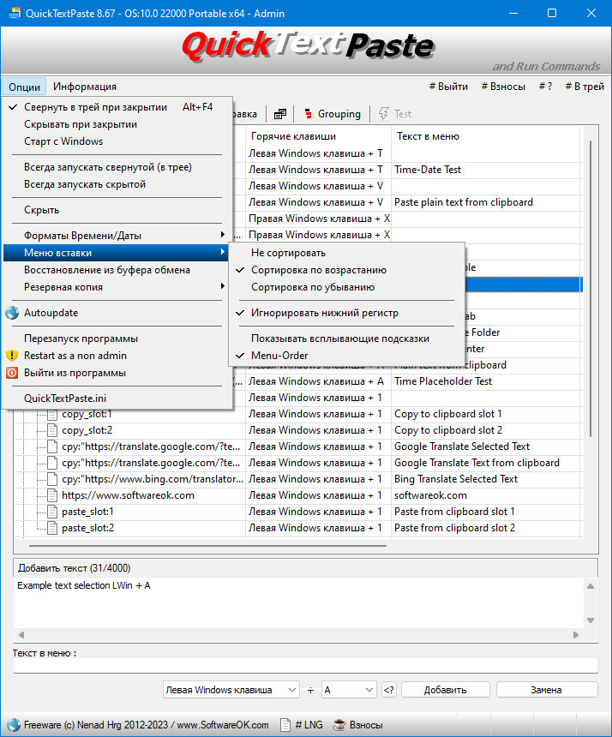Open the key letter A dropdown

(349, 690)
